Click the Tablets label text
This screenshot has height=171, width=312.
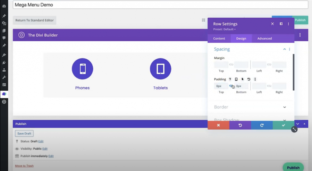tap(160, 88)
